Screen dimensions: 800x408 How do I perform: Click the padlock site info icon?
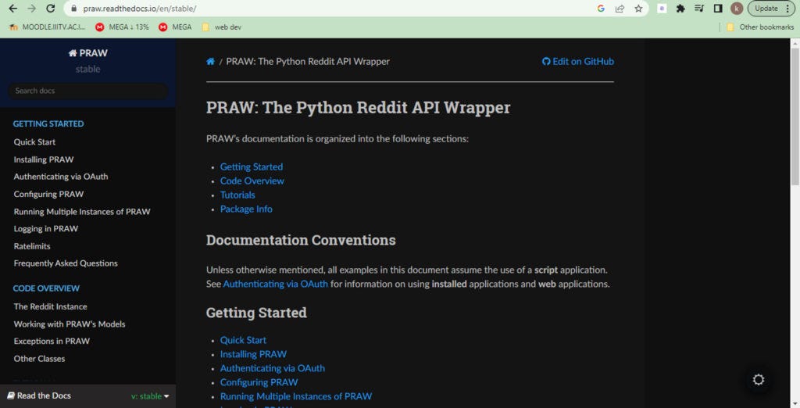click(73, 9)
